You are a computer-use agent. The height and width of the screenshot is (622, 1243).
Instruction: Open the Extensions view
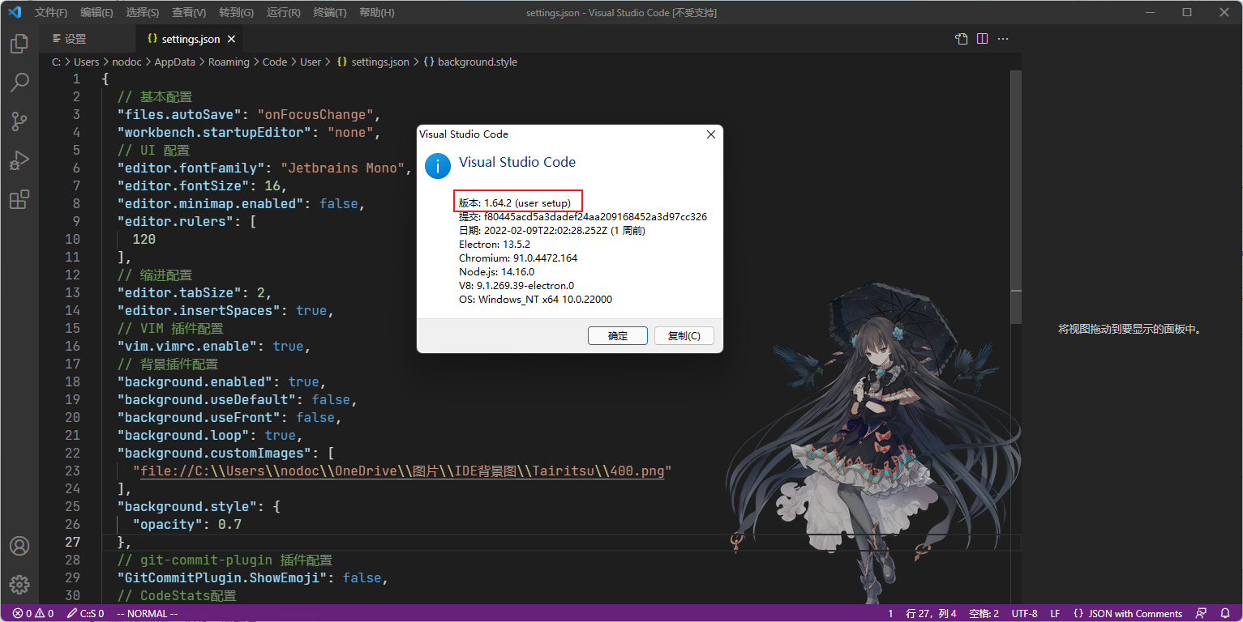tap(19, 198)
